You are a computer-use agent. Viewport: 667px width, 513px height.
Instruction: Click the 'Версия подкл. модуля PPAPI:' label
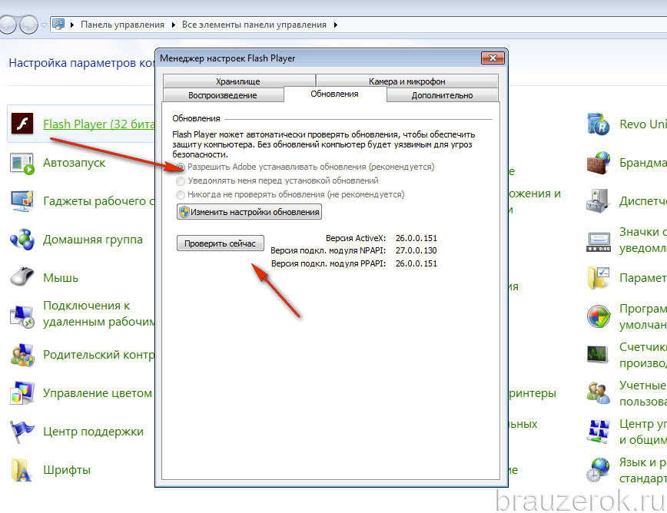pos(328,263)
